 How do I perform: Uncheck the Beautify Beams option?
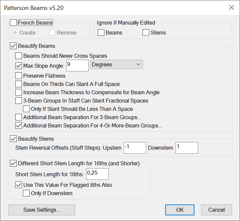click(x=13, y=46)
